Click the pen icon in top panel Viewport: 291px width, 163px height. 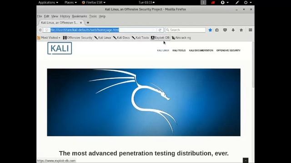tap(237, 2)
